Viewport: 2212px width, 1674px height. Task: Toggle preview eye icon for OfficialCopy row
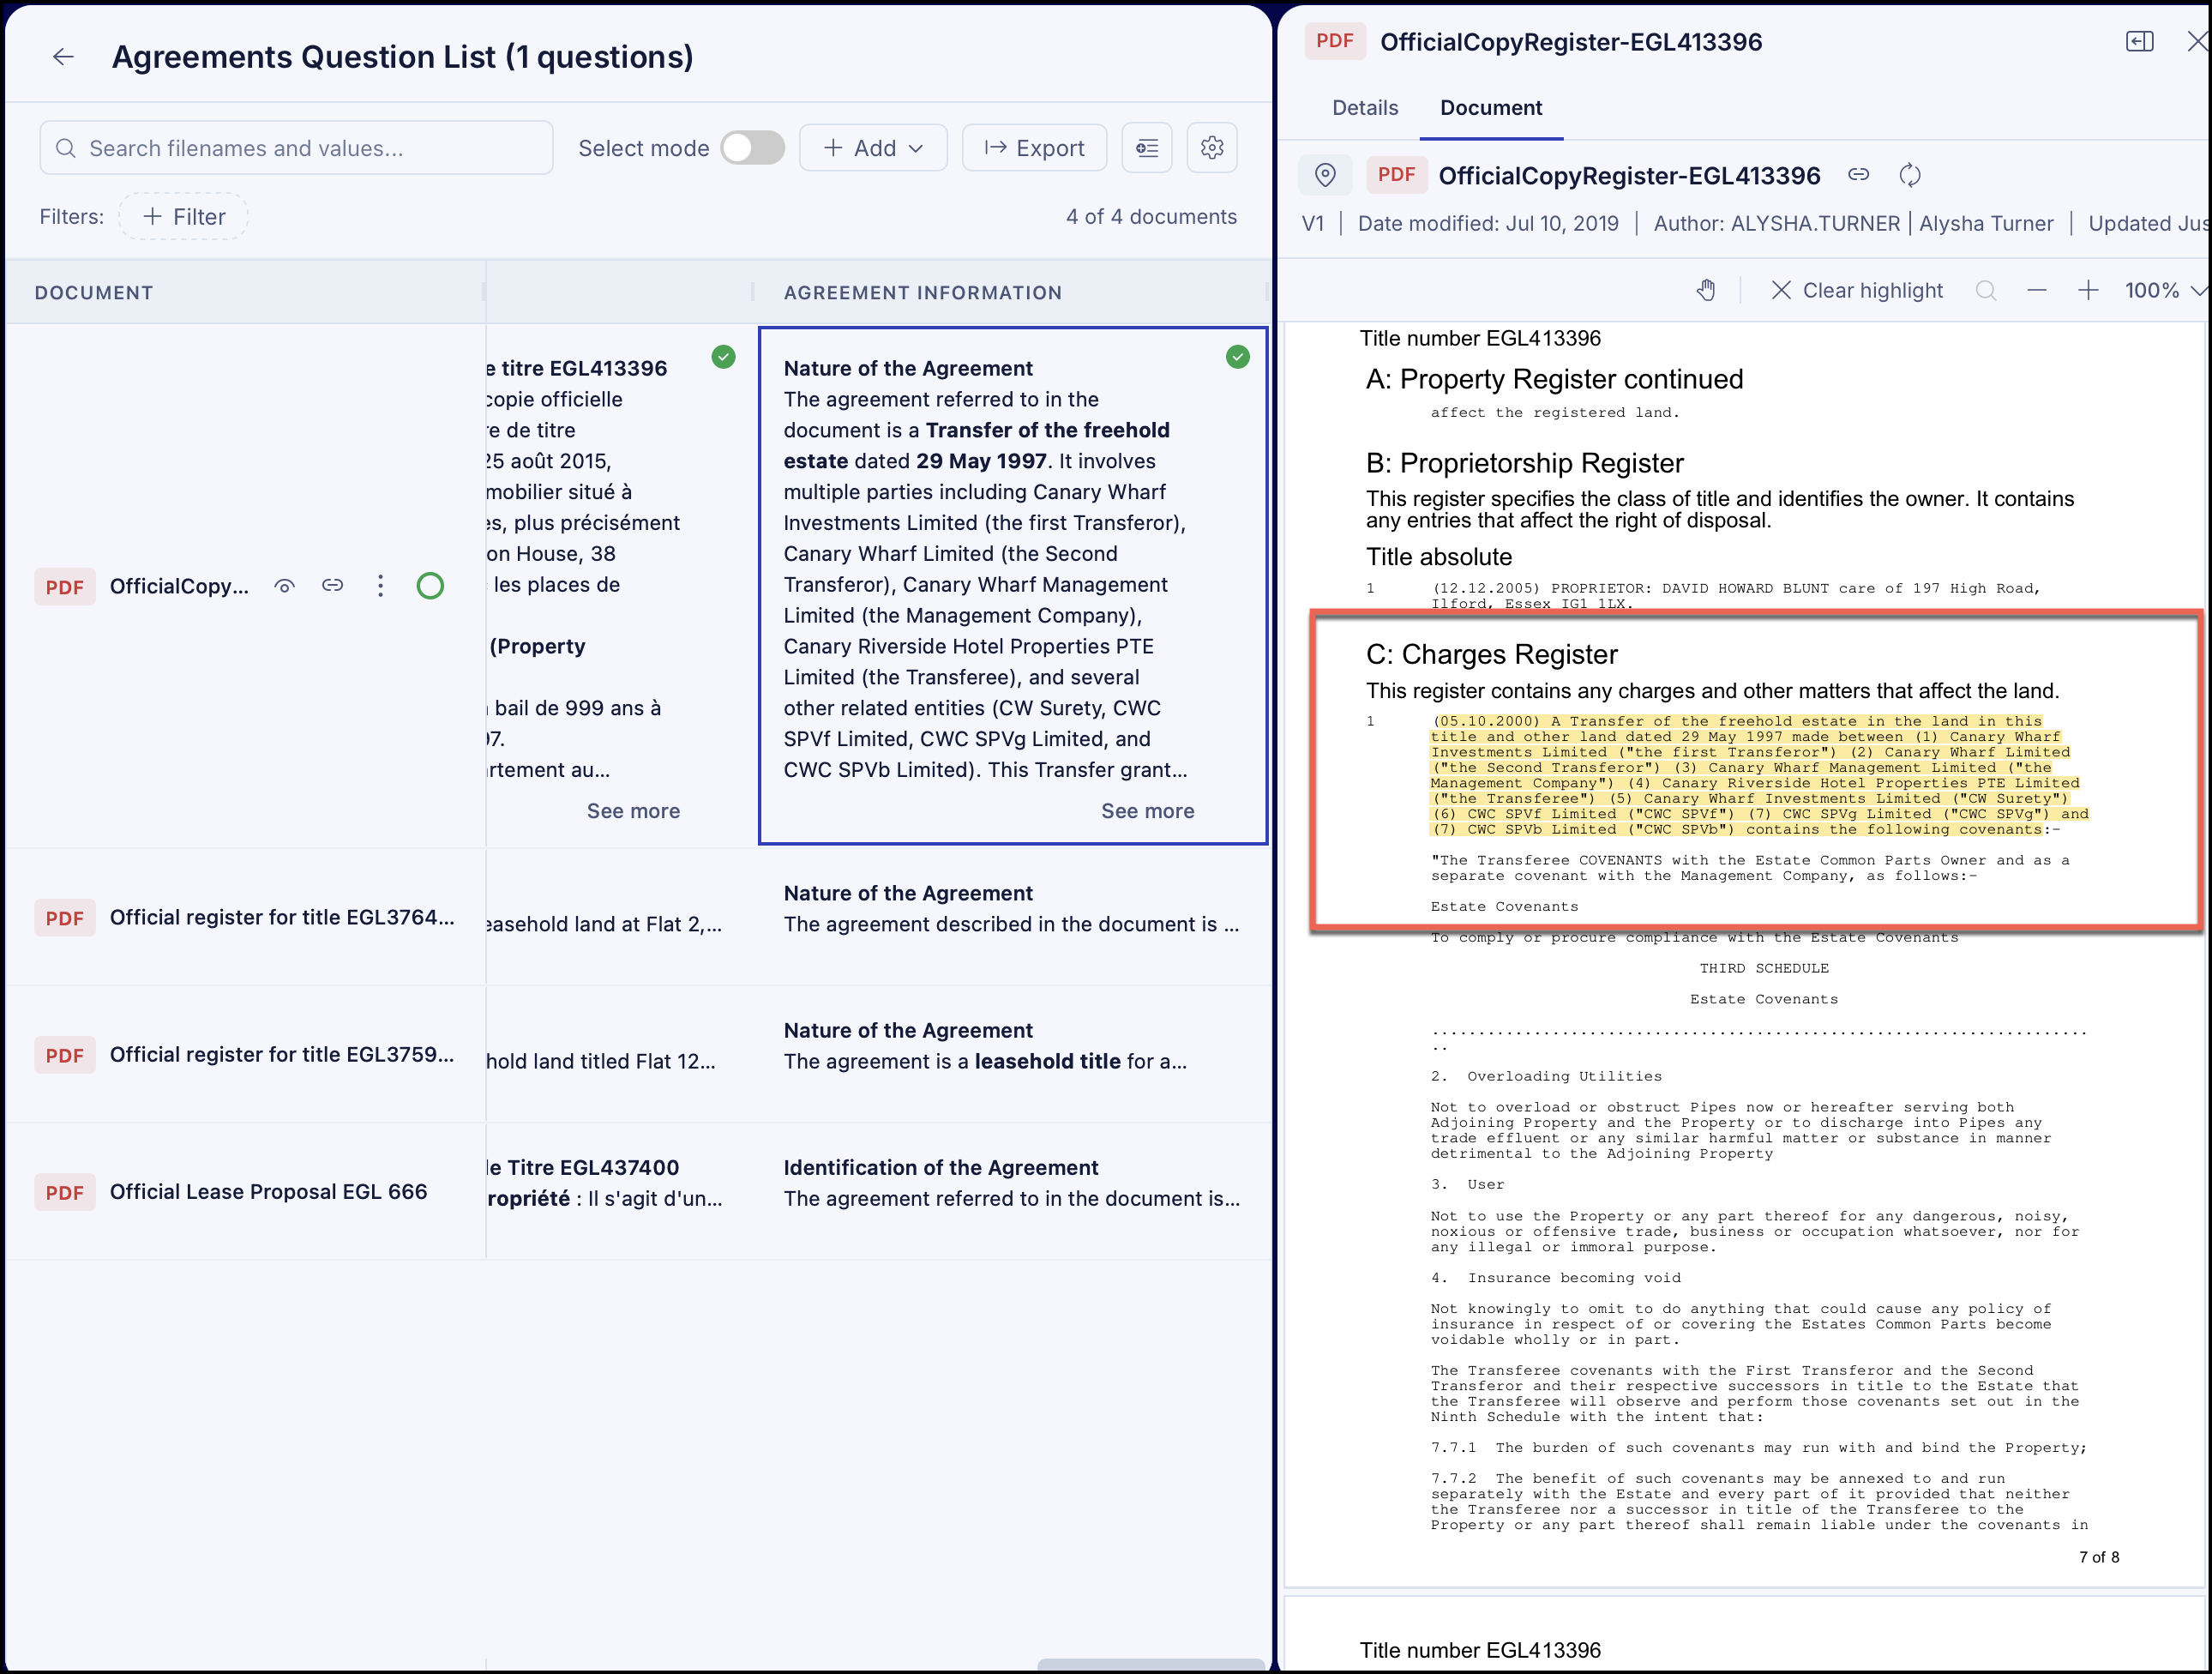285,586
